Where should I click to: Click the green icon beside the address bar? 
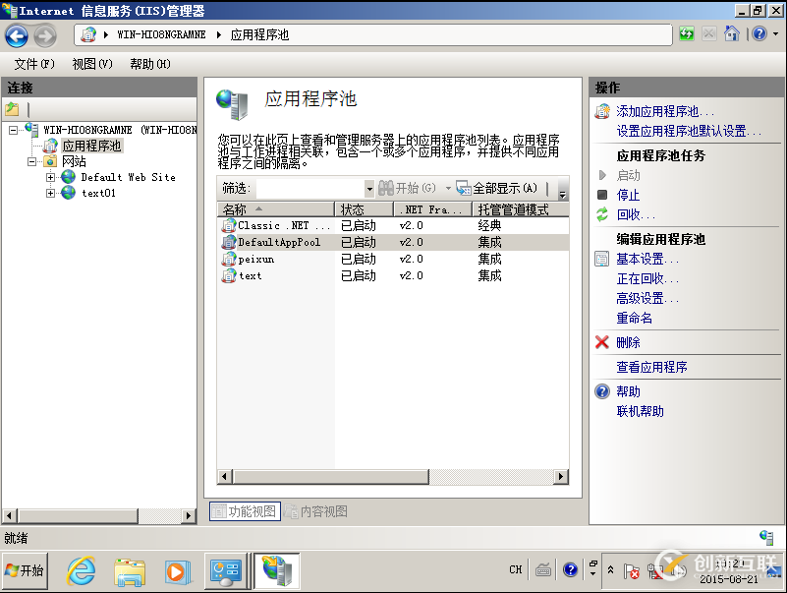click(686, 33)
